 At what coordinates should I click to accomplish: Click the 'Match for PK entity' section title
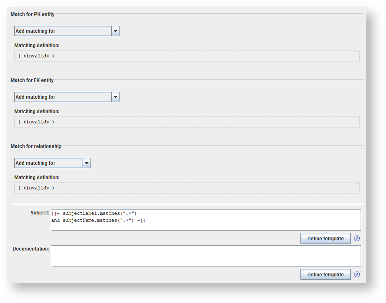coord(32,14)
